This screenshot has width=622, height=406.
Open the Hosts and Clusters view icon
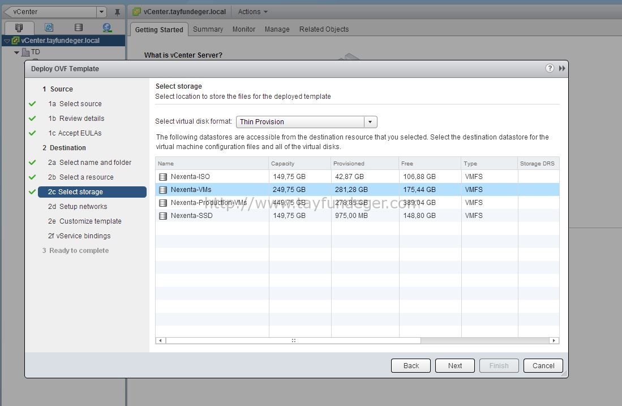point(19,27)
